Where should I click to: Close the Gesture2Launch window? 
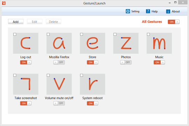183,2
